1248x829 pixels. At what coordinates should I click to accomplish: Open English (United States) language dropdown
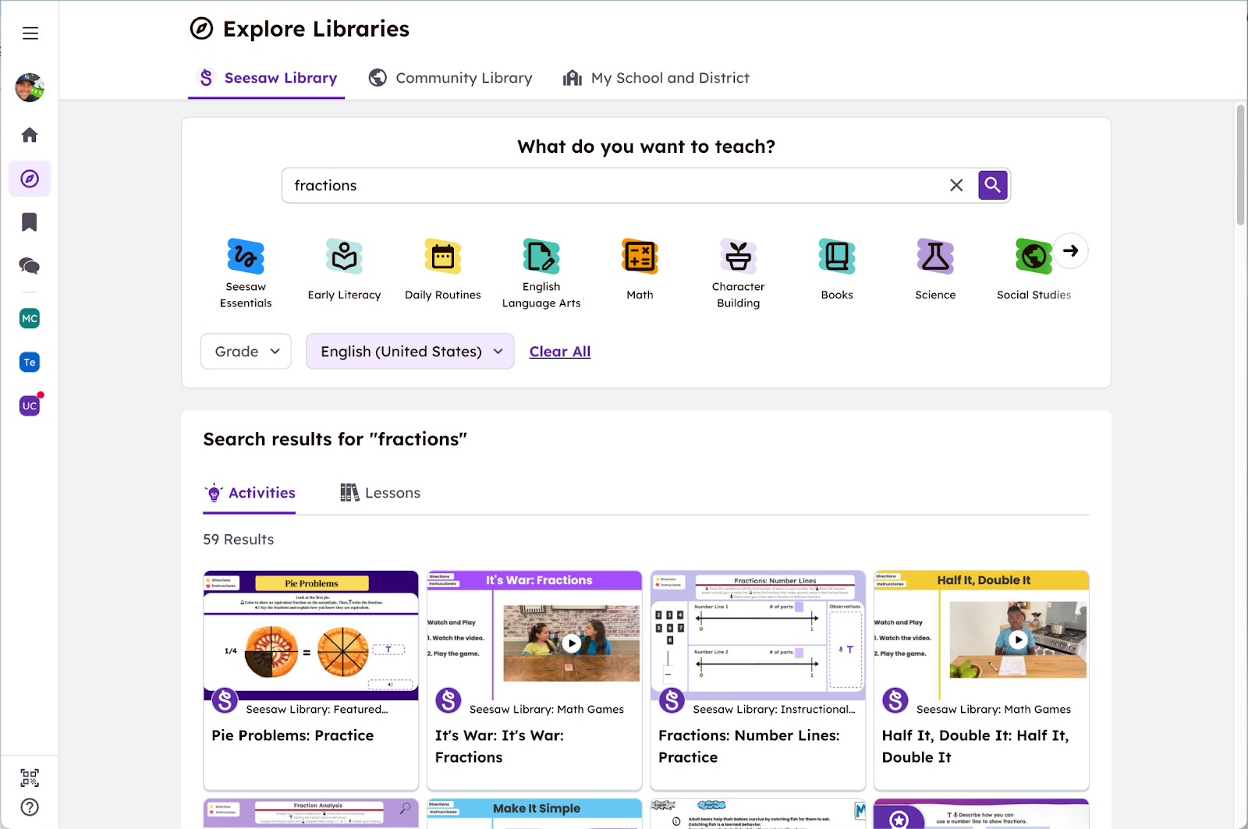click(x=410, y=352)
